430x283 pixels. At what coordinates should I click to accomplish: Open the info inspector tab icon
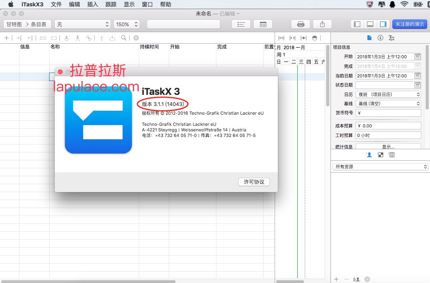[x=380, y=38]
